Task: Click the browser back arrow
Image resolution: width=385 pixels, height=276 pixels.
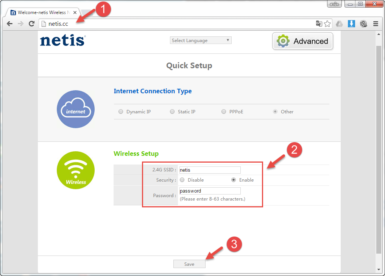Action: pyautogui.click(x=9, y=24)
